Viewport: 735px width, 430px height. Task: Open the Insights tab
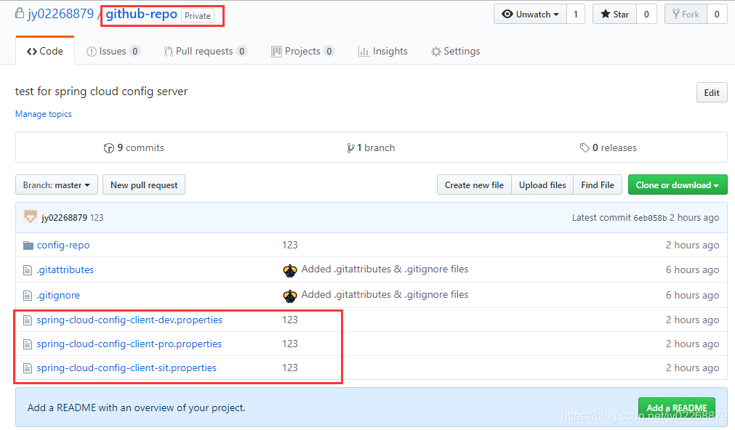(x=383, y=51)
